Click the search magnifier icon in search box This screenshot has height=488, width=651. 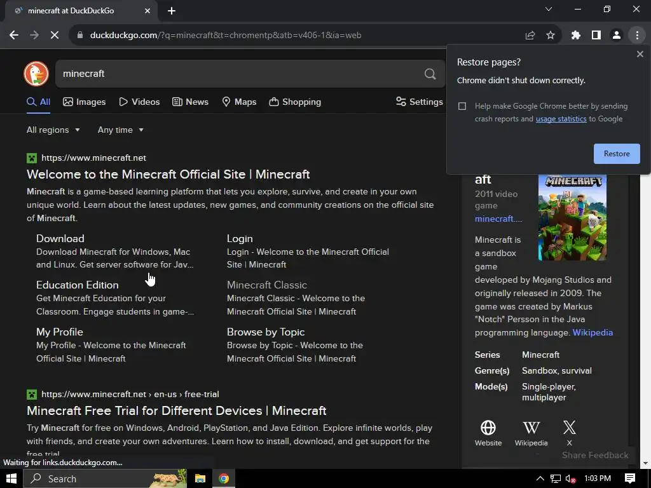tap(430, 74)
